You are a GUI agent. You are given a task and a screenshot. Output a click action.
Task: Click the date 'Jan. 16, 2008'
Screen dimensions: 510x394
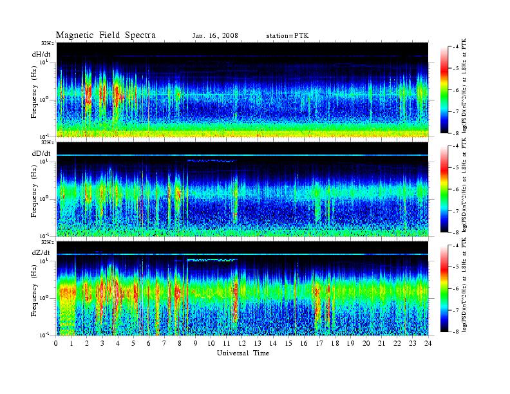(x=215, y=36)
